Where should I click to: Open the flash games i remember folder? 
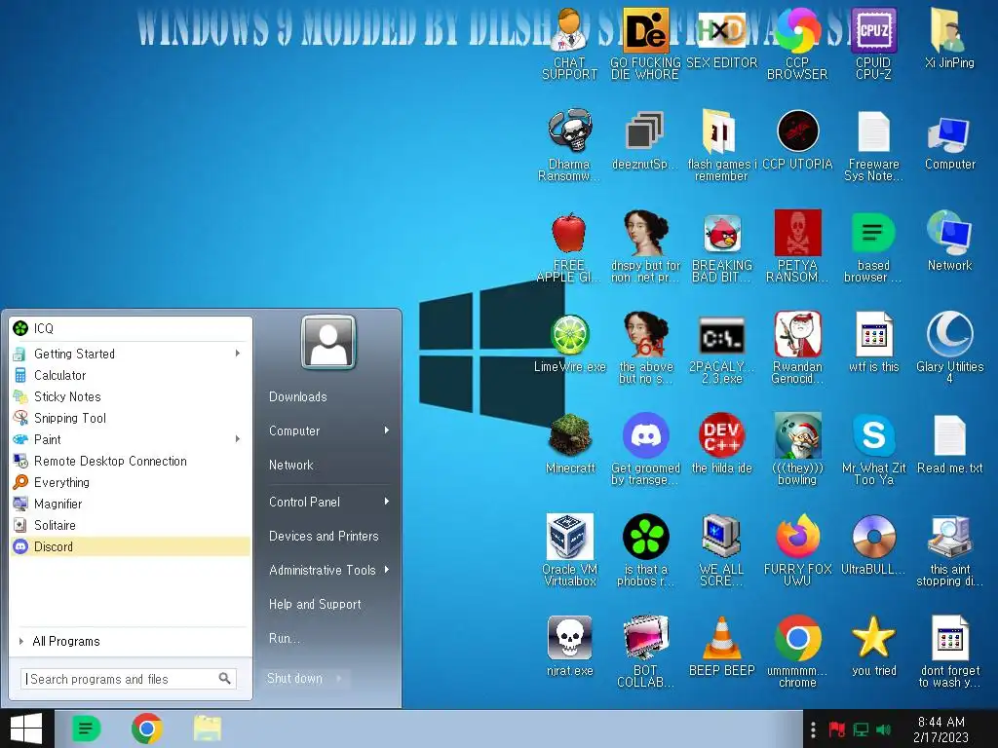(721, 144)
